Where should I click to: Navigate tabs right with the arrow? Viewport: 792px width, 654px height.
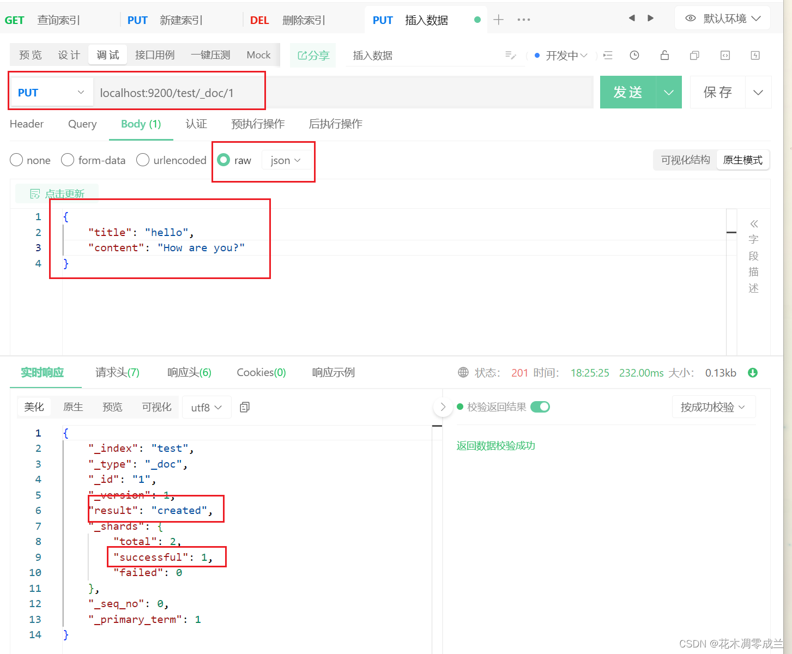(650, 18)
